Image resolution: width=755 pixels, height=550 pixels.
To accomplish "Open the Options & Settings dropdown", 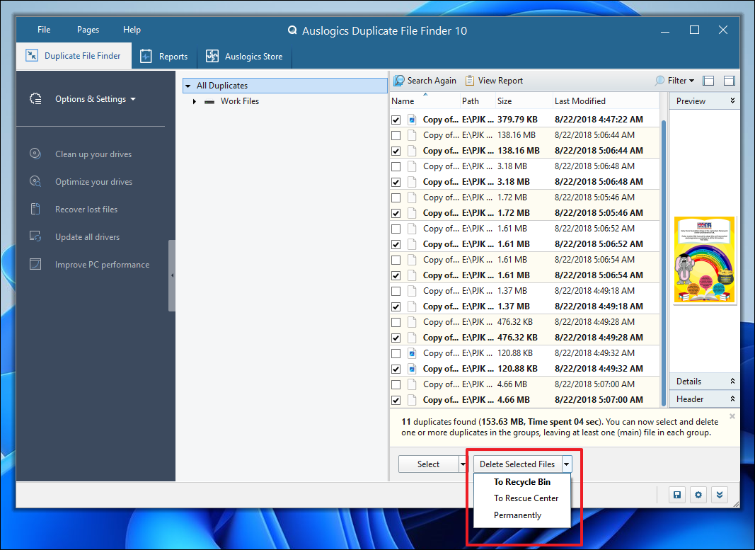I will pyautogui.click(x=133, y=99).
